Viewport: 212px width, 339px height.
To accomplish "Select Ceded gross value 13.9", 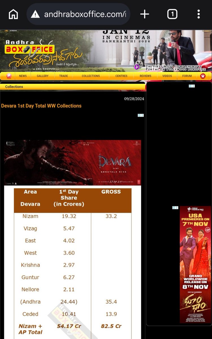I will pyautogui.click(x=111, y=314).
